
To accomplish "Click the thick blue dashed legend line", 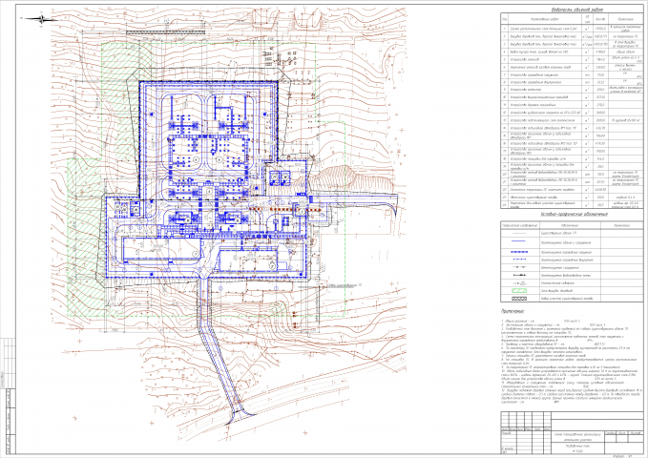I will click(x=519, y=252).
